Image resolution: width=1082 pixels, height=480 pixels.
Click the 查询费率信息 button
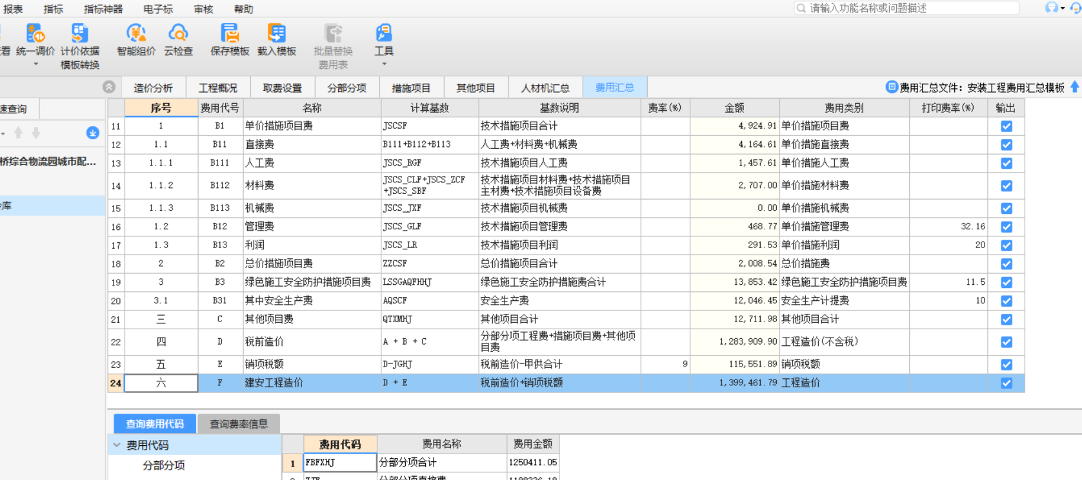click(239, 423)
